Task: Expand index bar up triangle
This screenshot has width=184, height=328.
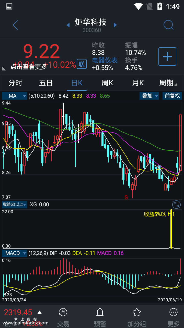Action: (x=39, y=312)
